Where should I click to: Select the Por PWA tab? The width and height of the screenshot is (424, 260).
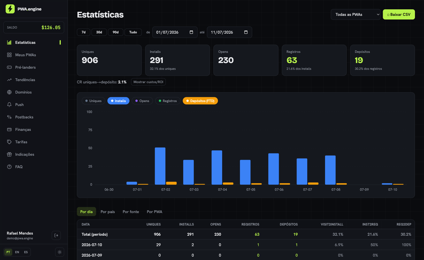155,212
